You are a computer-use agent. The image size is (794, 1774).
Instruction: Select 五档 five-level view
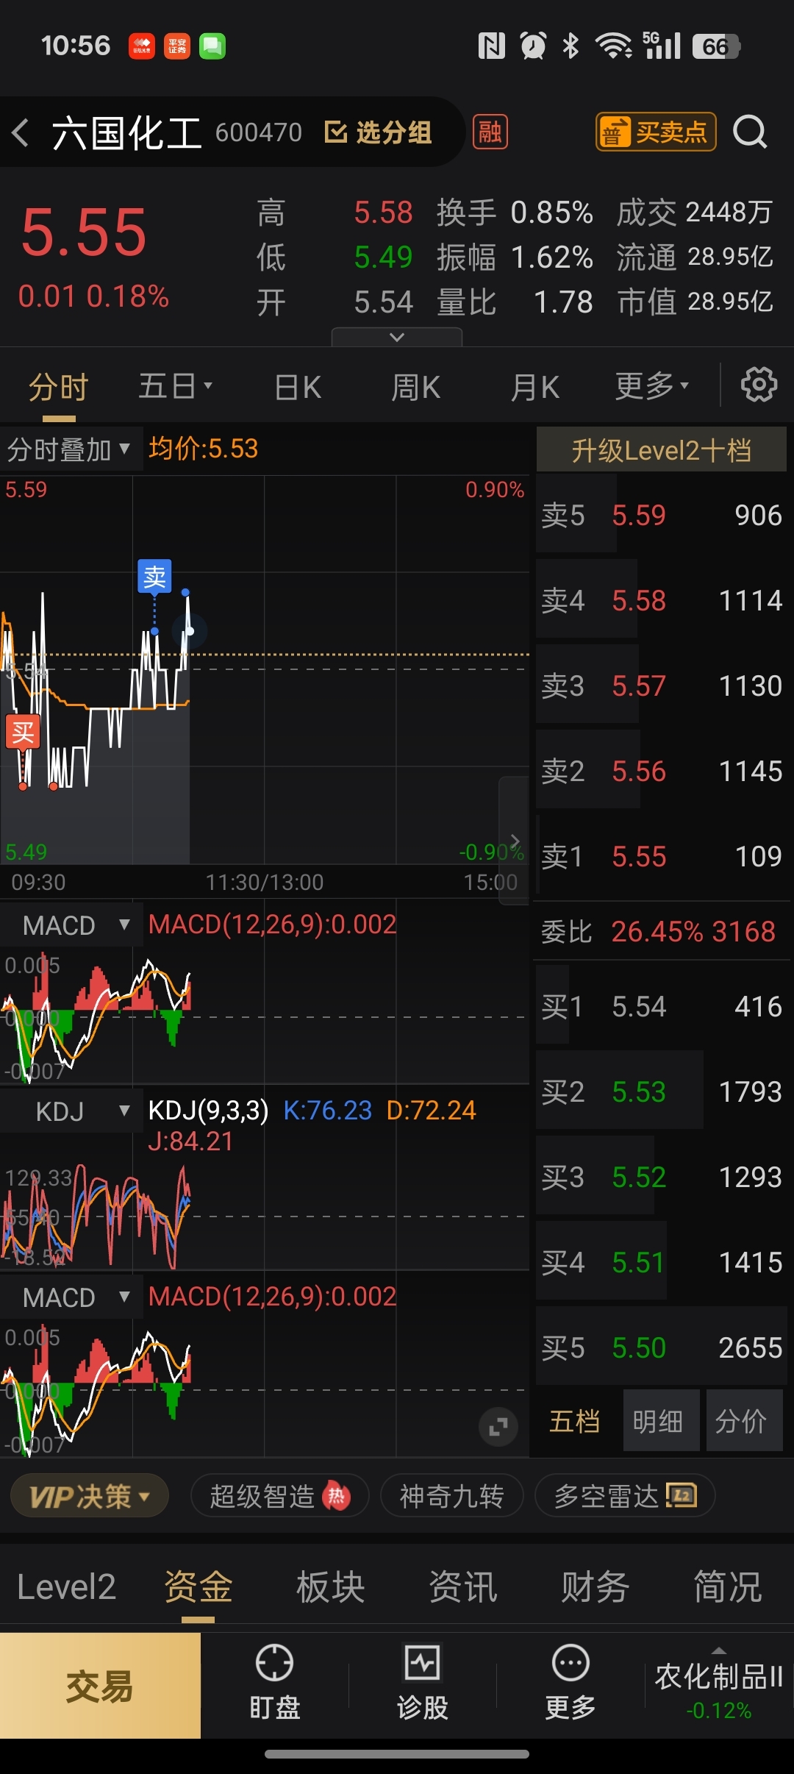coord(575,1421)
